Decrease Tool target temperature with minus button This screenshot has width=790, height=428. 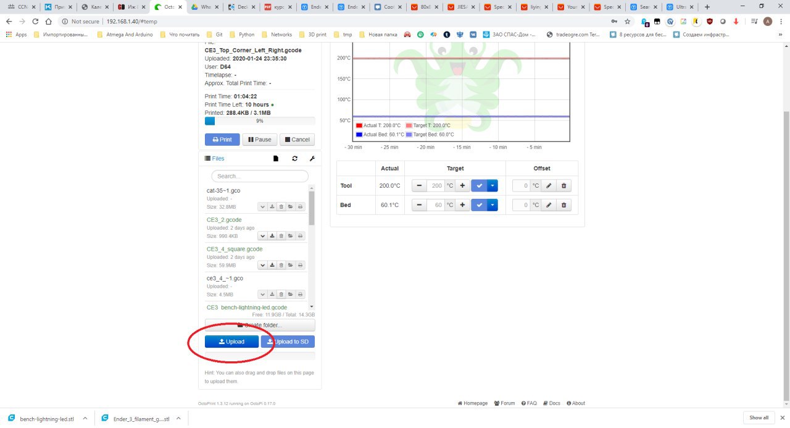(x=419, y=185)
